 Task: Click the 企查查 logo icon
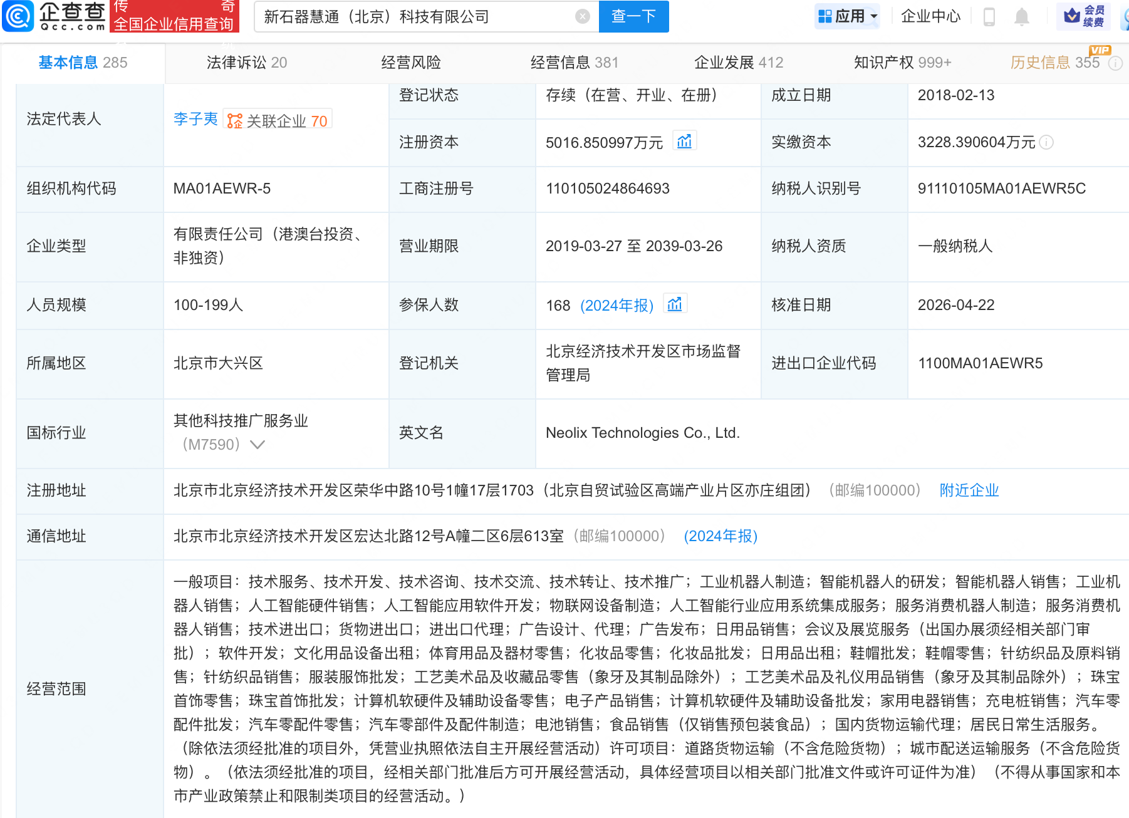tap(19, 16)
